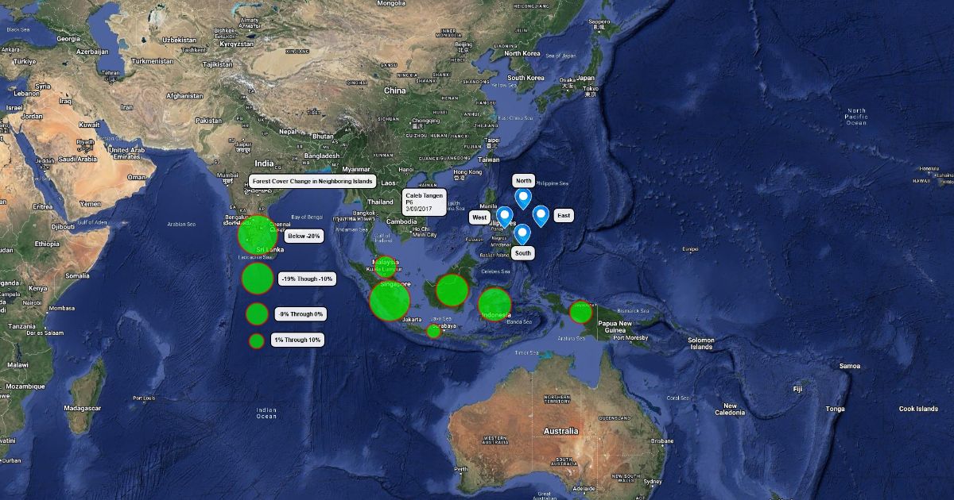Click the 'Madagascar' map label

coord(84,408)
